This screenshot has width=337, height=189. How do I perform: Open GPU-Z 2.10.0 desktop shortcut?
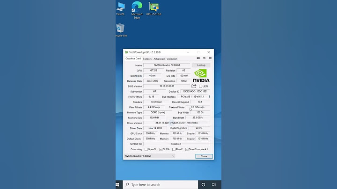point(154,8)
